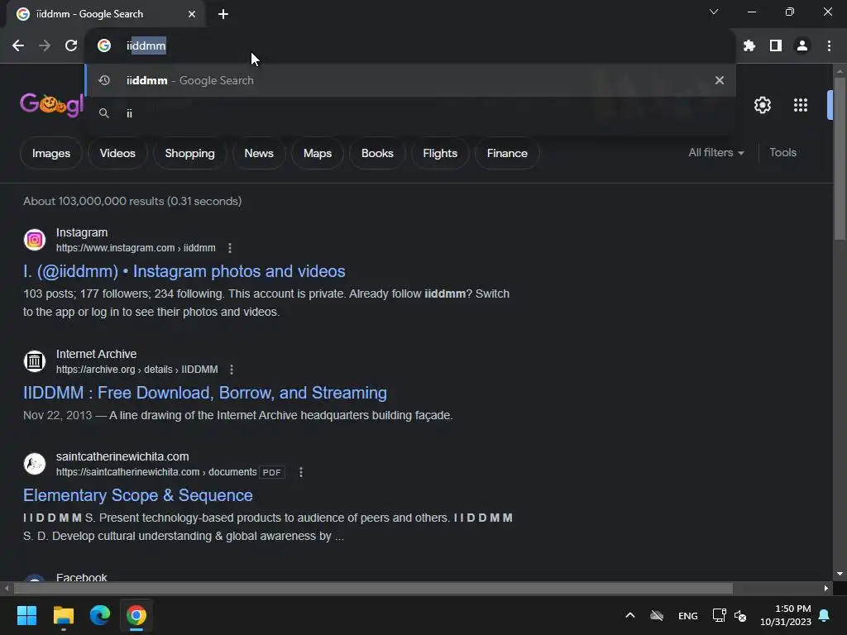Click the scroll-down arrow of vertical scrollbar

(840, 574)
